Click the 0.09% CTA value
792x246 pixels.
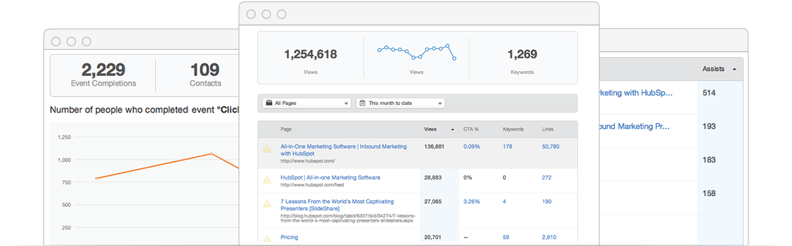pos(471,147)
